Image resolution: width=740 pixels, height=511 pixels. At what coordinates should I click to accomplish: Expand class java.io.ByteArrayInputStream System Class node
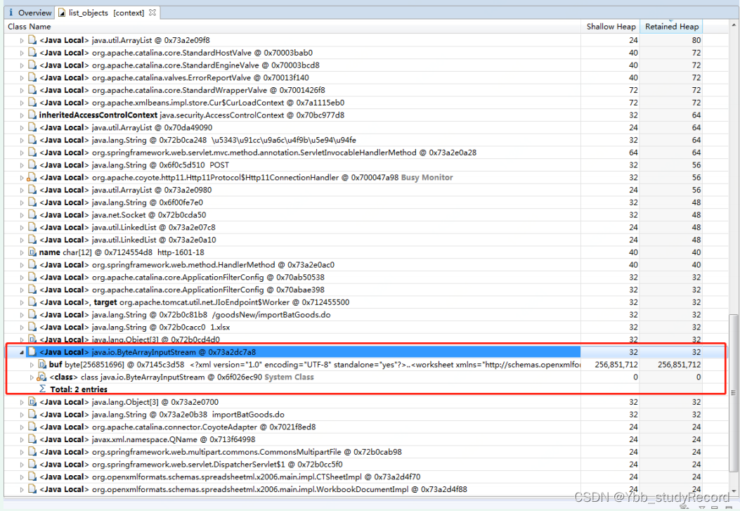coord(32,377)
